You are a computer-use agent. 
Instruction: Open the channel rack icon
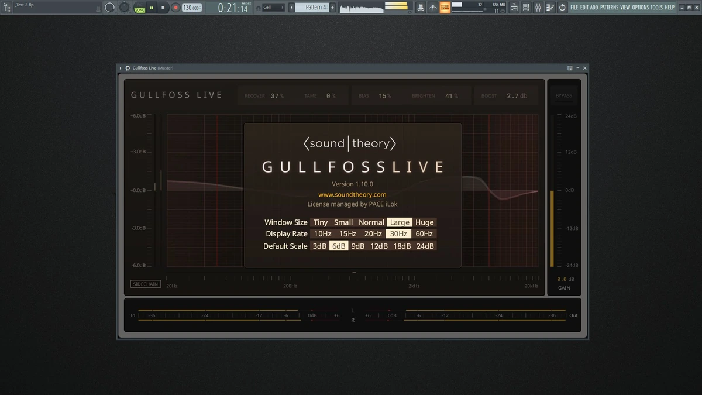click(526, 8)
